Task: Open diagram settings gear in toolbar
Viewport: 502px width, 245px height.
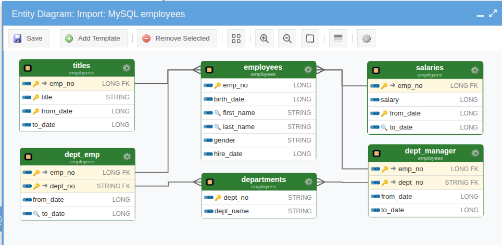Action: point(366,38)
